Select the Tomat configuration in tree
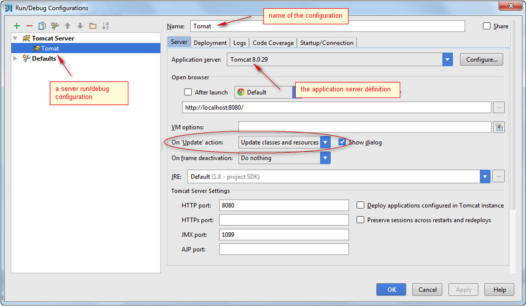This screenshot has width=526, height=306. tap(86, 48)
